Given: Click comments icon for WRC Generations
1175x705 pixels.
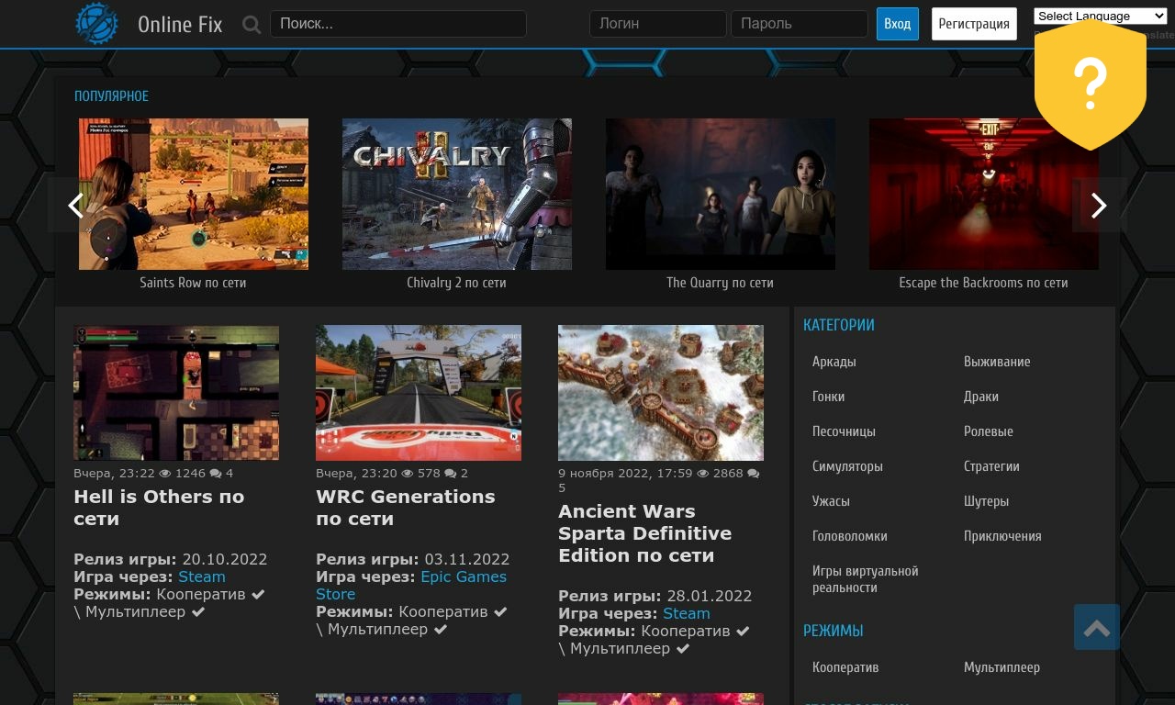Looking at the screenshot, I should [x=451, y=474].
